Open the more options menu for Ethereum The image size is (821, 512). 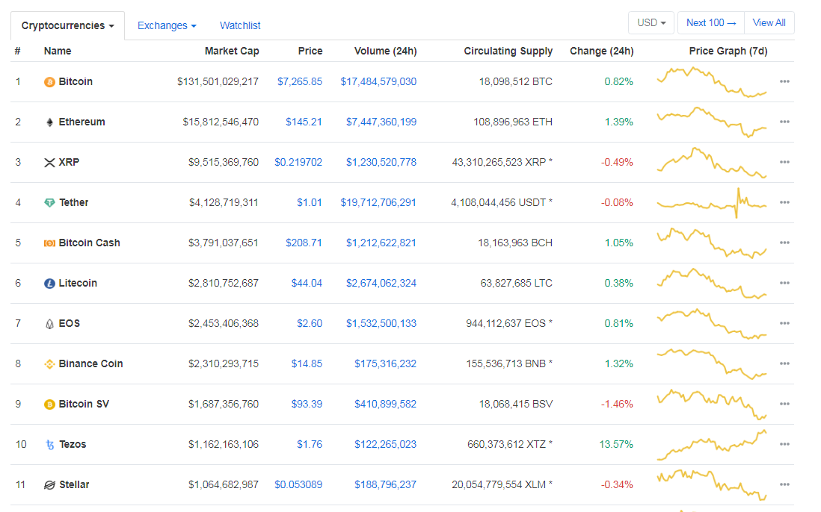(x=784, y=122)
